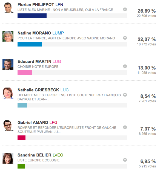The image size is (163, 171).
Task: Click Sandrine Bélier's portrait photo
Action: tap(8, 158)
